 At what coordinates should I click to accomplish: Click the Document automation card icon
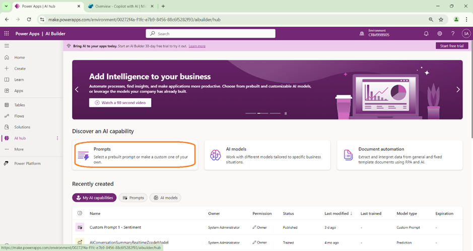click(348, 155)
